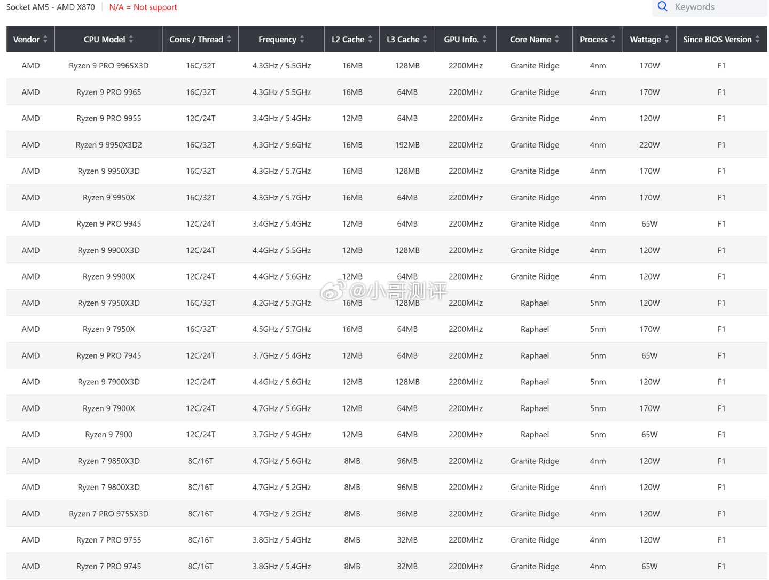Sort by Vendor using its sort arrows

45,40
